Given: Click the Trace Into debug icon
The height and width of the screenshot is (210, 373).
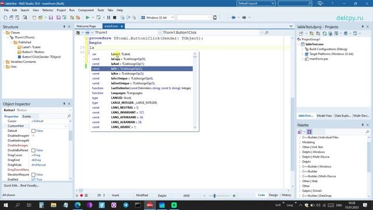Looking at the screenshot, I should click(122, 17).
